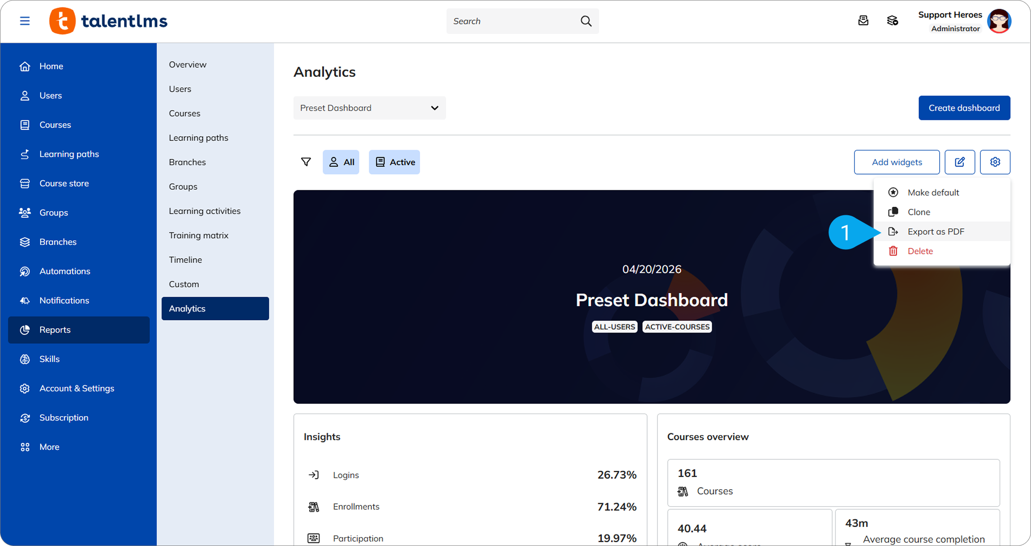The width and height of the screenshot is (1031, 546).
Task: Click the Branches sidebar icon
Action: [x=25, y=242]
